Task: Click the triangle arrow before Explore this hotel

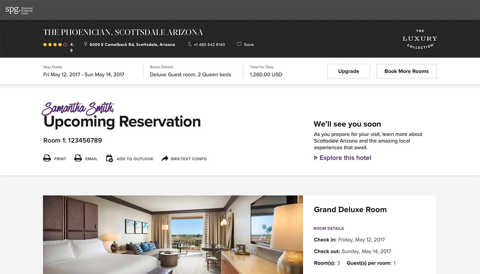Action: tap(316, 158)
